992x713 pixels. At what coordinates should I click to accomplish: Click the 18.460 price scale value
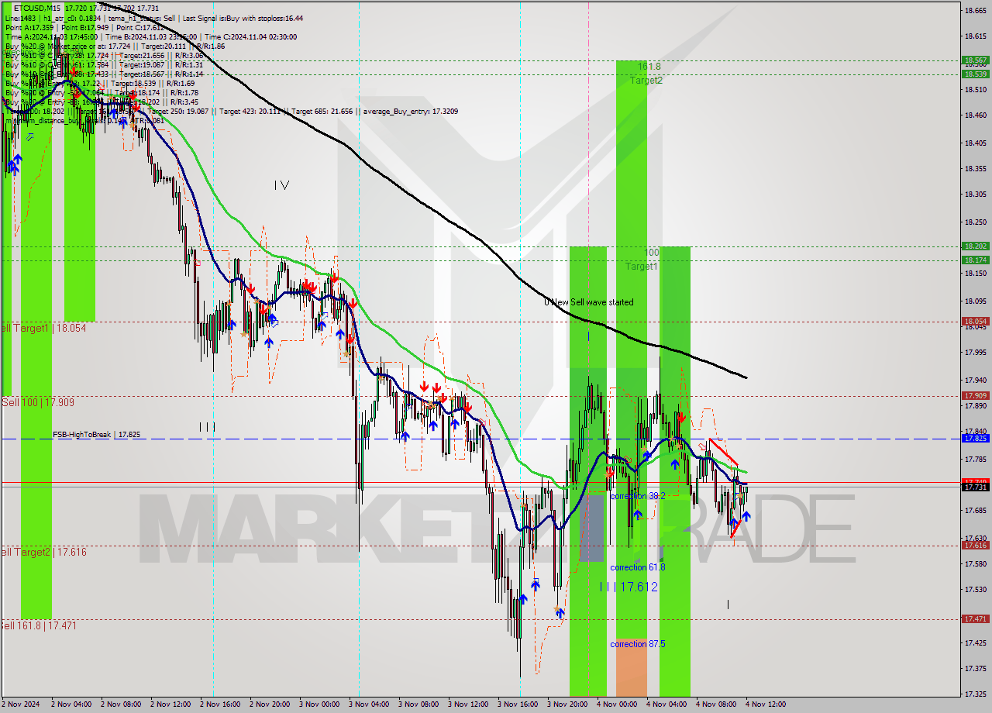click(x=975, y=115)
